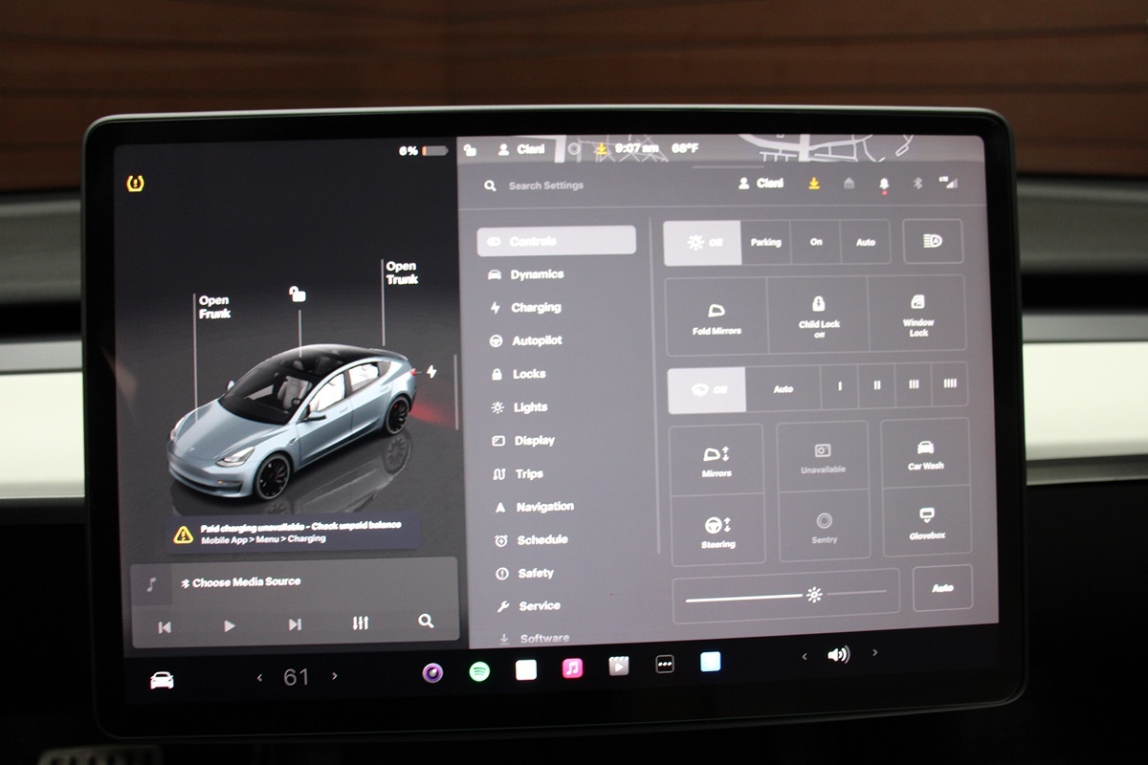Image resolution: width=1148 pixels, height=765 pixels.
Task: Increase the cabin temperature with right arrow
Action: 334,676
